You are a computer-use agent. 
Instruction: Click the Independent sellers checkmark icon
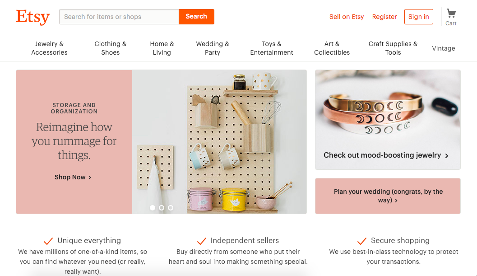[201, 241]
